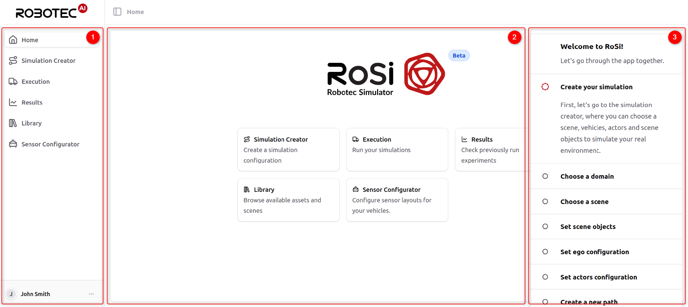The width and height of the screenshot is (688, 307).
Task: Click the icon on the Execution card
Action: pyautogui.click(x=356, y=139)
